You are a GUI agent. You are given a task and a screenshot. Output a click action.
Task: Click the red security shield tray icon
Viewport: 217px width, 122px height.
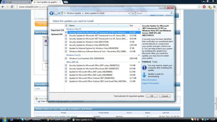coord(195,119)
